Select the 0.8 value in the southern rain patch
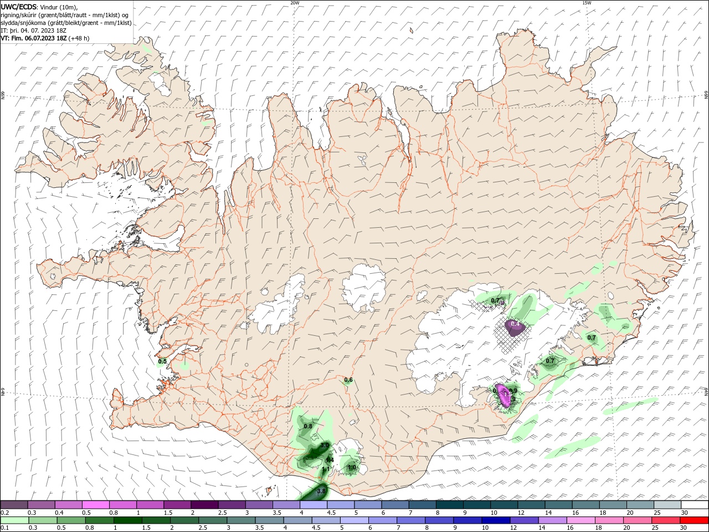The image size is (709, 532). pyautogui.click(x=309, y=426)
